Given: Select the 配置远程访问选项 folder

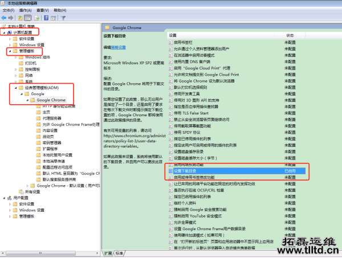Looking at the screenshot, I should (x=57, y=167).
